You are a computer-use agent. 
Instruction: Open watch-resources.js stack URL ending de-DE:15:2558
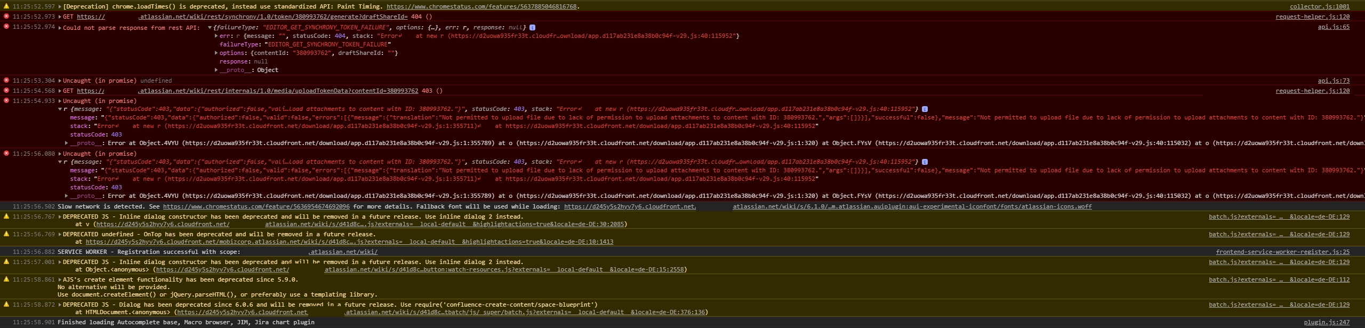point(420,269)
